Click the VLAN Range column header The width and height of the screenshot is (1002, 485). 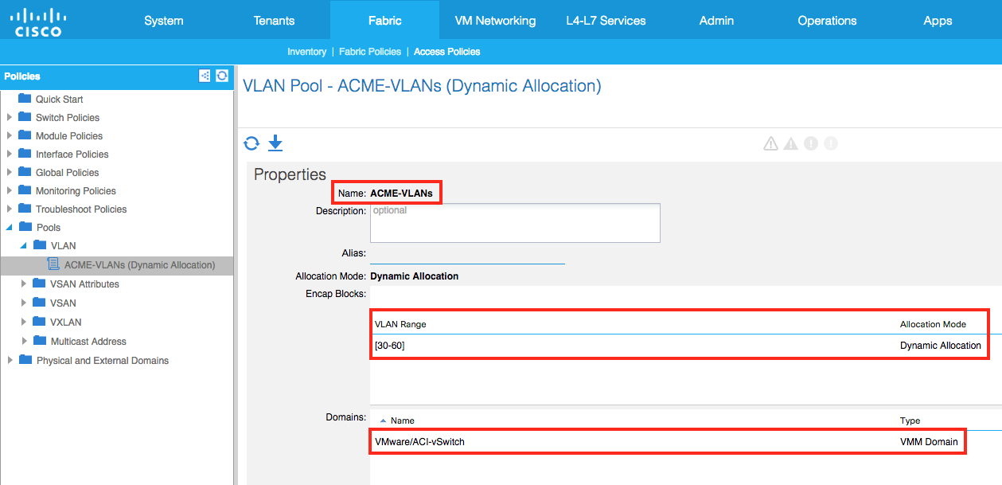tap(400, 324)
